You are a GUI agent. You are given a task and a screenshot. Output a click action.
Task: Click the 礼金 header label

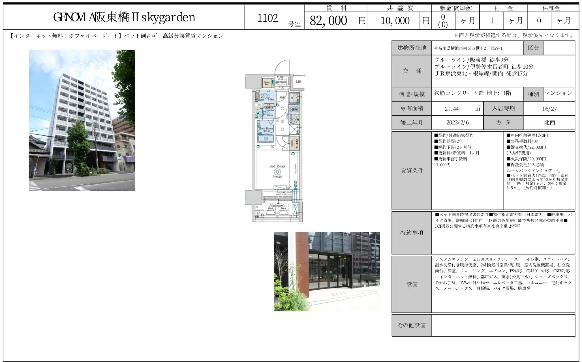pyautogui.click(x=503, y=8)
